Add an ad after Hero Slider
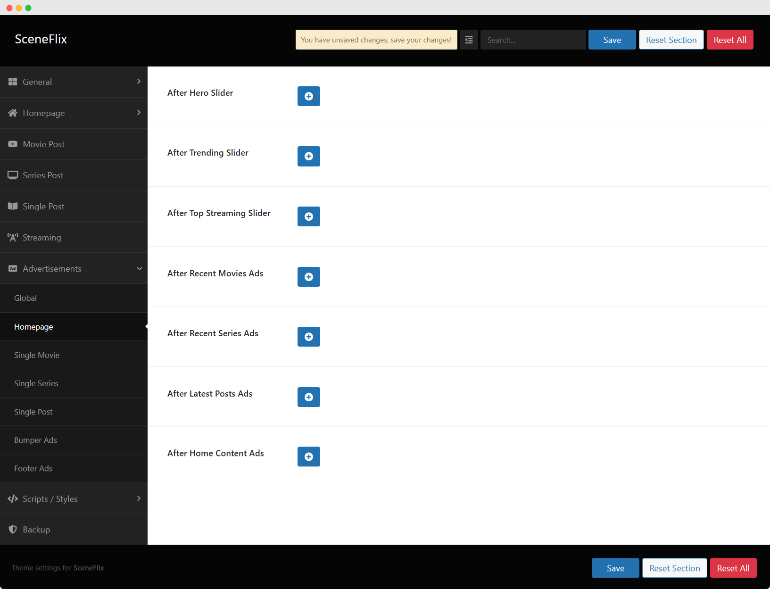Image resolution: width=770 pixels, height=589 pixels. tap(309, 96)
